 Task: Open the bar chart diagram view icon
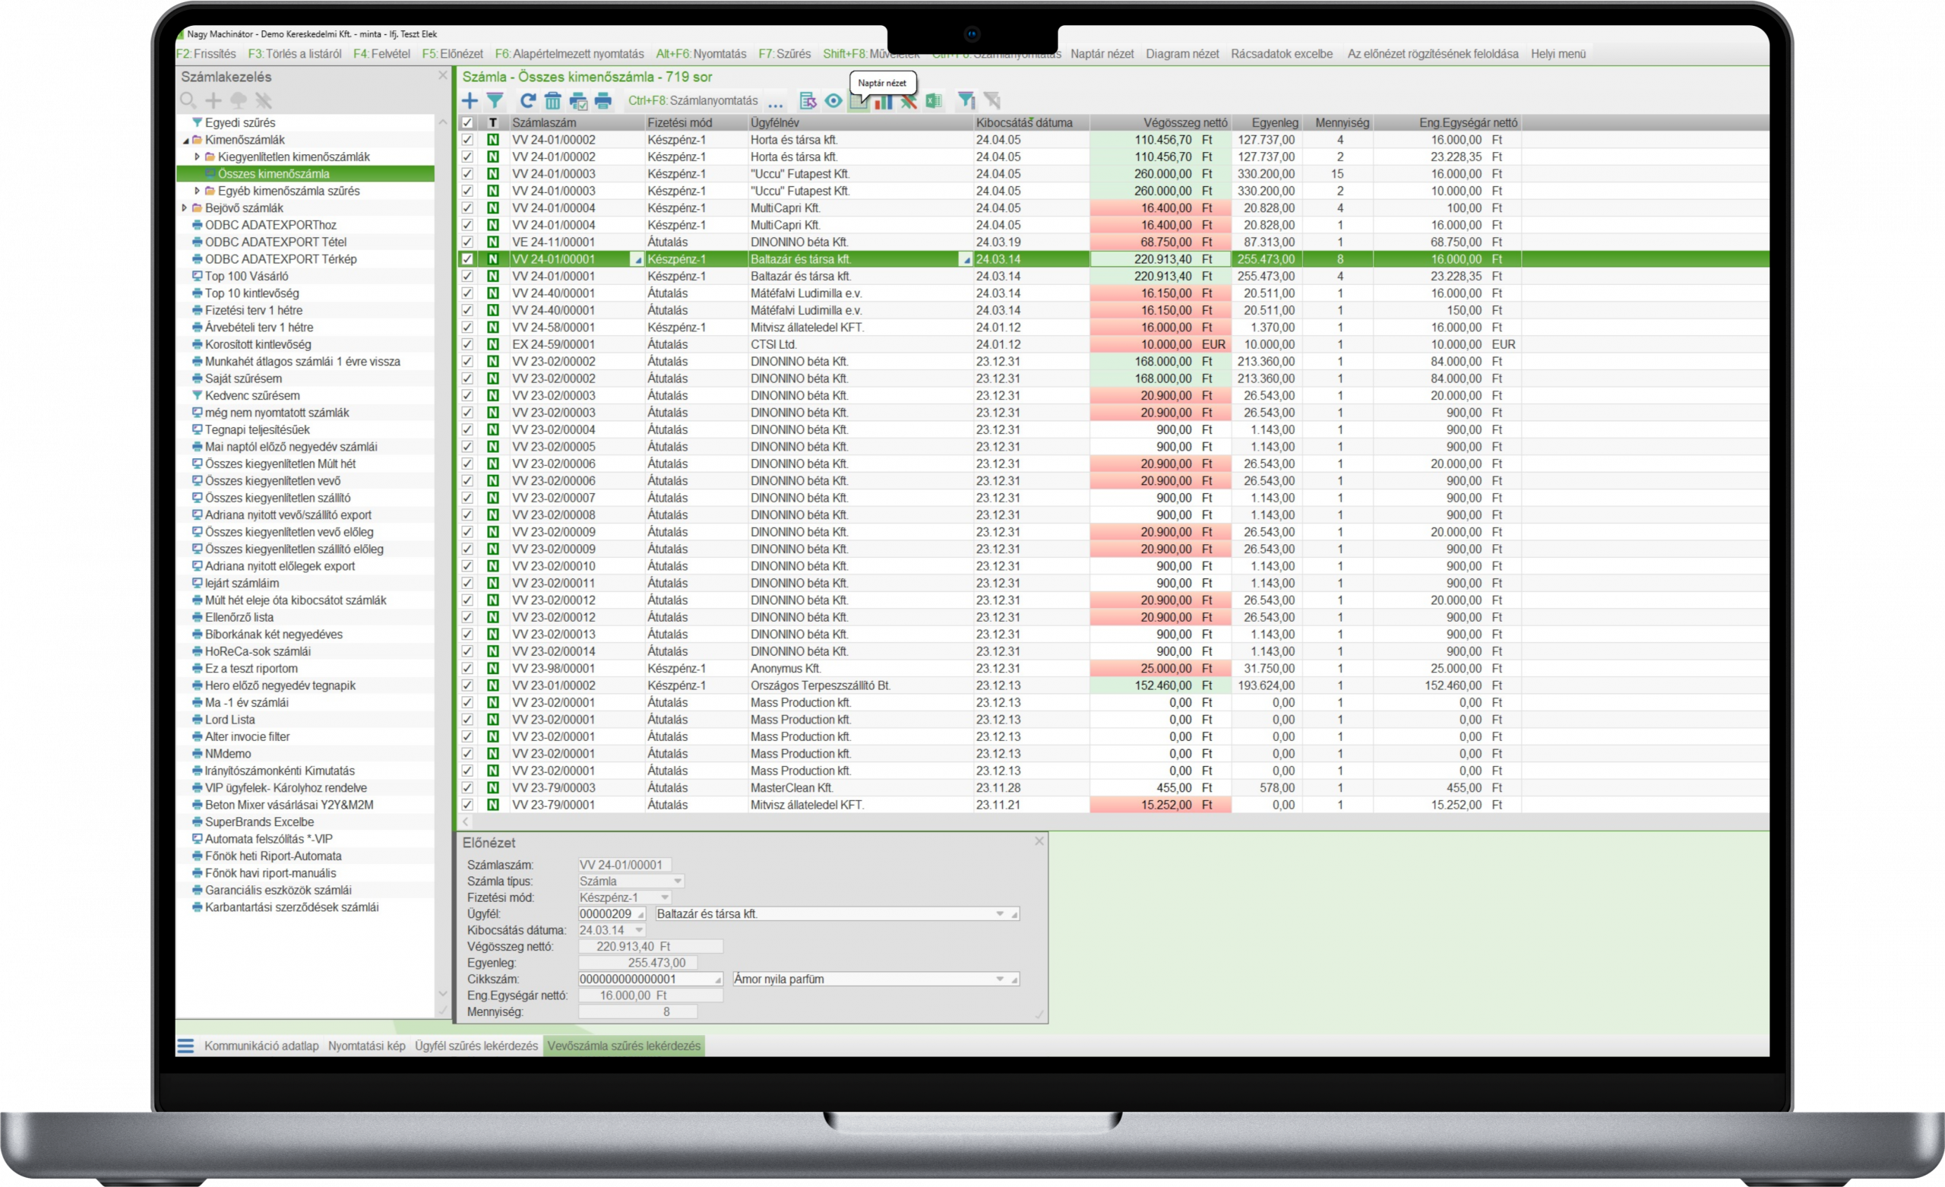tap(884, 101)
